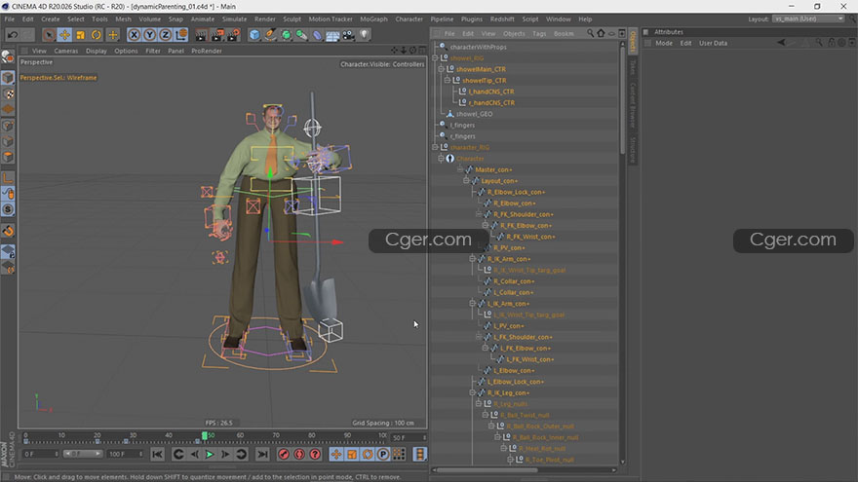The image size is (858, 482).
Task: Toggle Scale keyframe recording in timeline bar
Action: pos(352,454)
